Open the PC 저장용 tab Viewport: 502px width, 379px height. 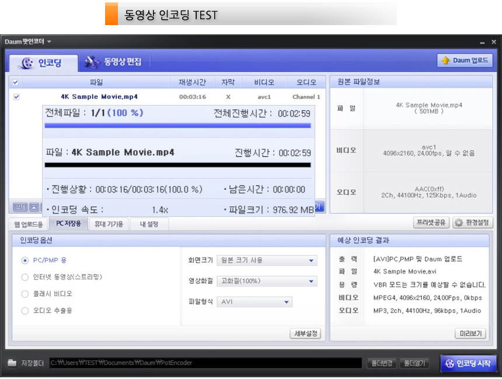click(68, 223)
